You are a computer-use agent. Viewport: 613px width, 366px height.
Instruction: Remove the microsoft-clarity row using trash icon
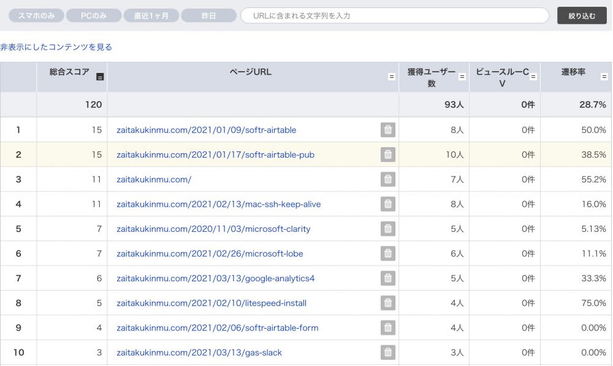pyautogui.click(x=388, y=229)
